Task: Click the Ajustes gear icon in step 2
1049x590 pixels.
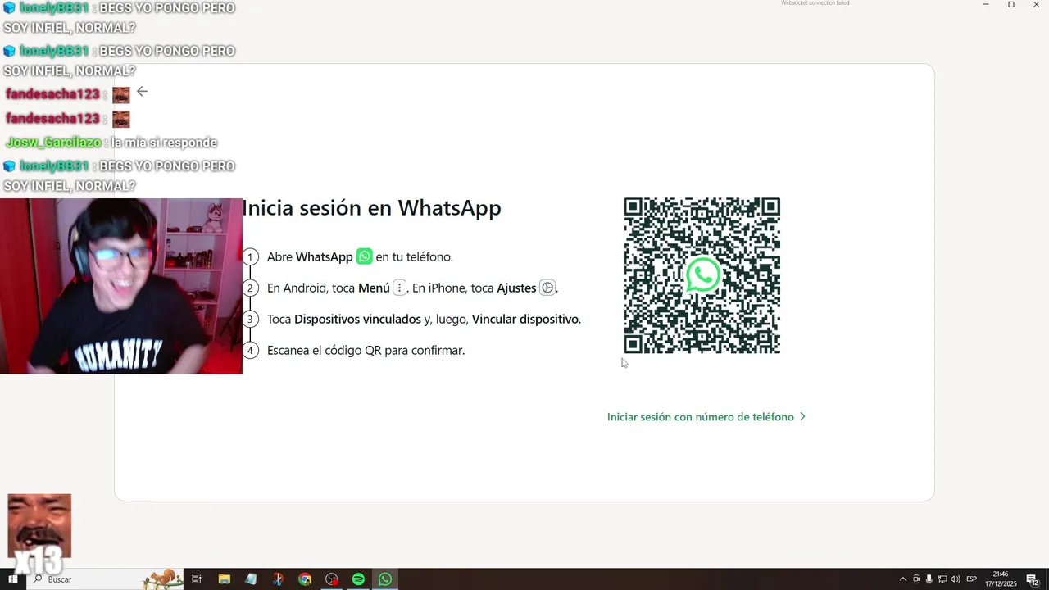Action: coord(547,288)
